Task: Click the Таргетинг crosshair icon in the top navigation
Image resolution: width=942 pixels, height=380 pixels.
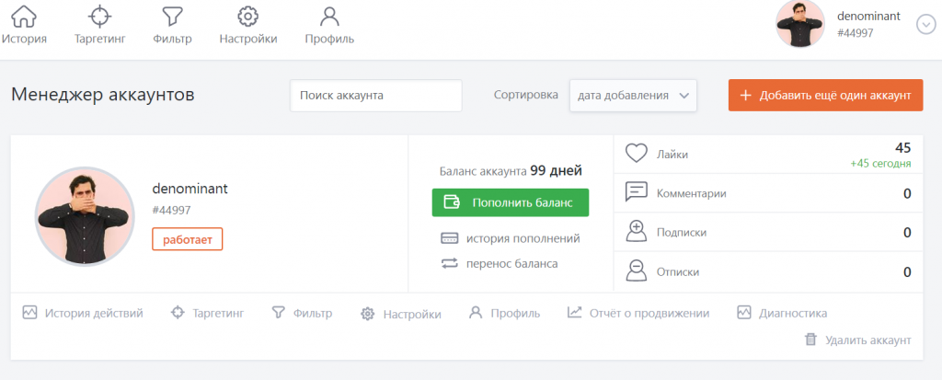Action: pyautogui.click(x=99, y=17)
